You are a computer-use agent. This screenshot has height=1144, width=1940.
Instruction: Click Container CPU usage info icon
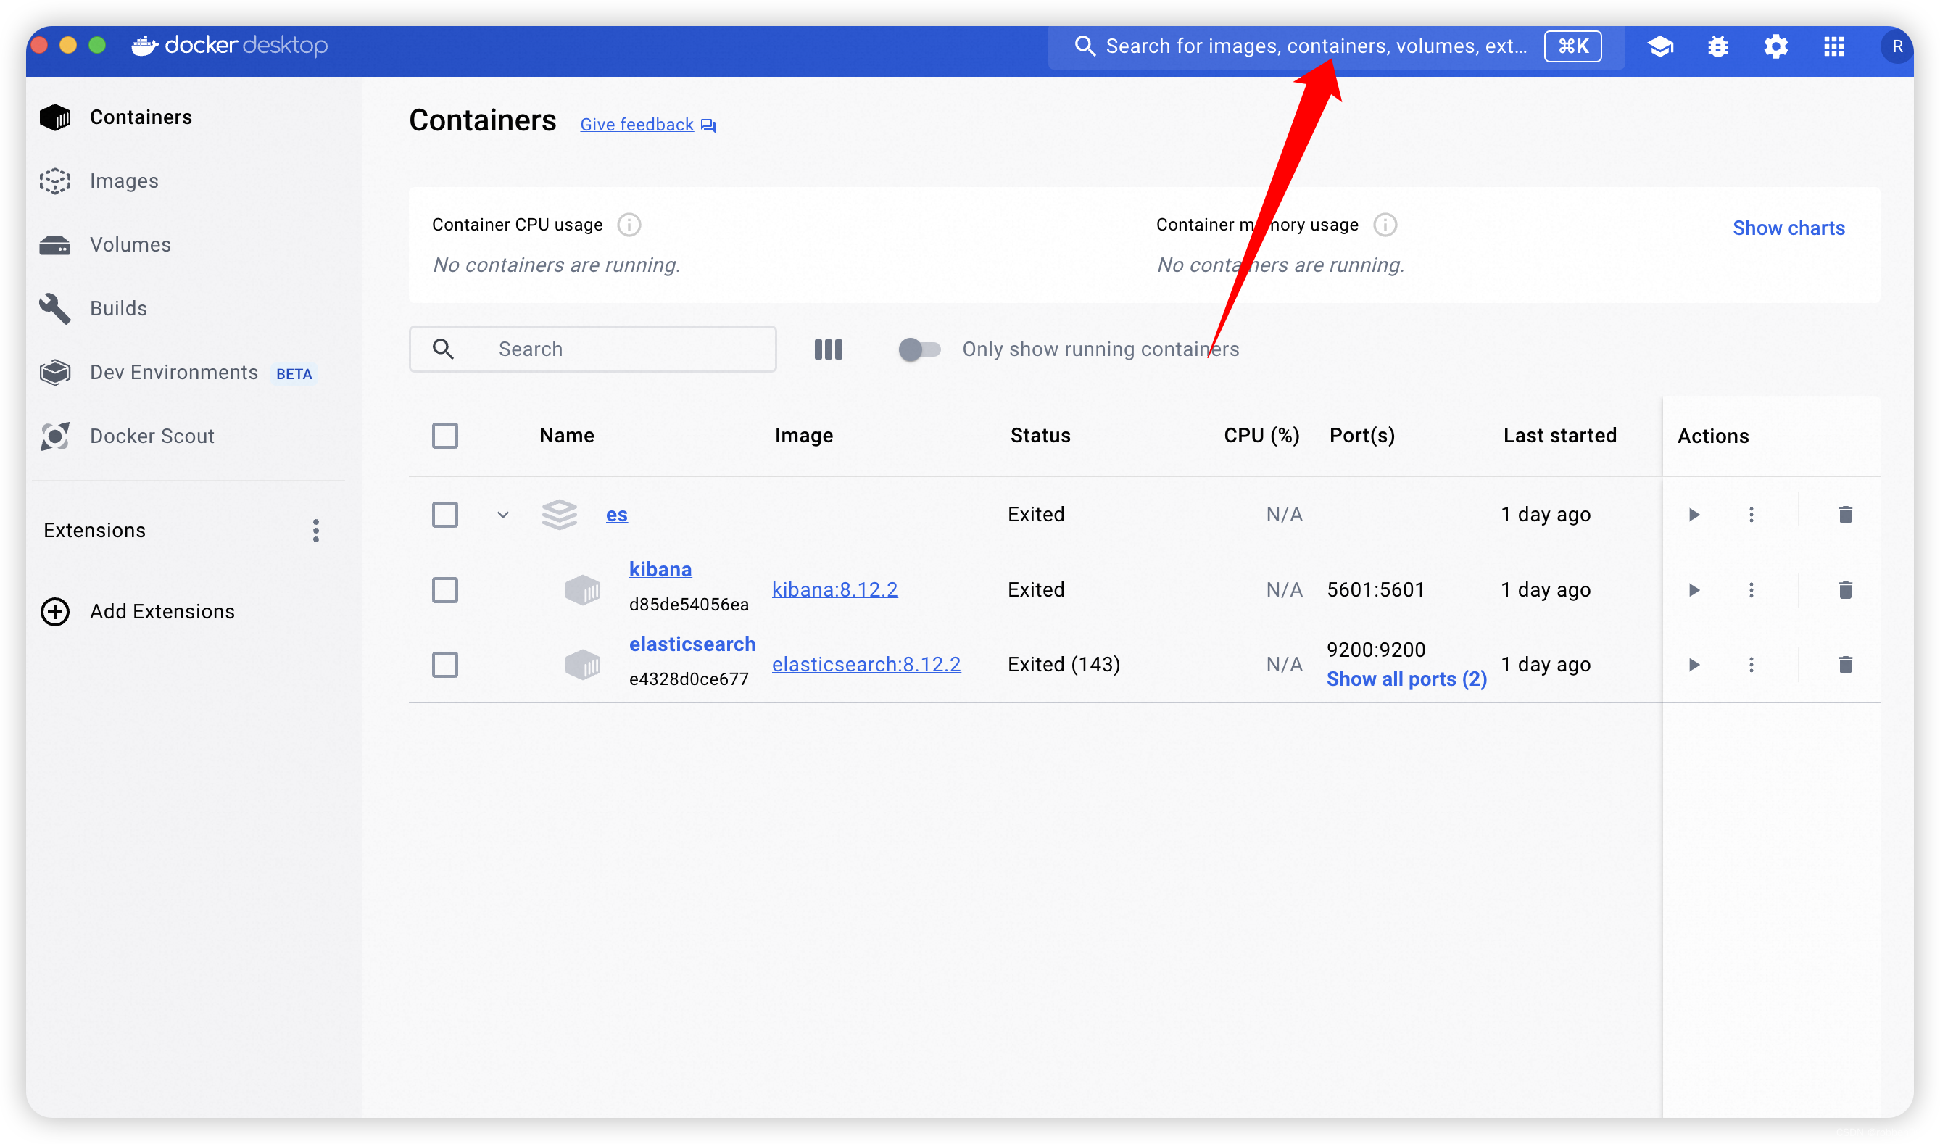click(x=629, y=225)
